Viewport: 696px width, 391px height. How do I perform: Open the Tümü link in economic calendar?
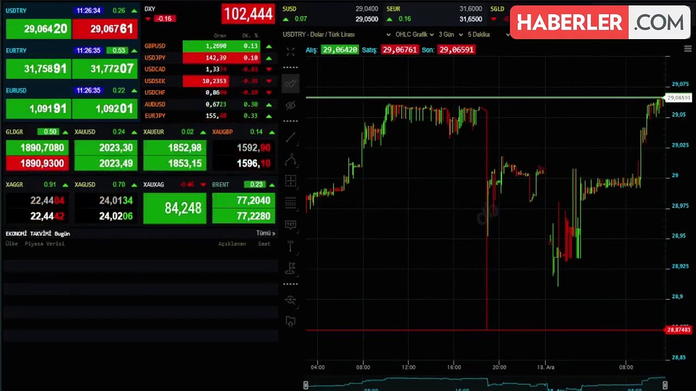tap(265, 234)
